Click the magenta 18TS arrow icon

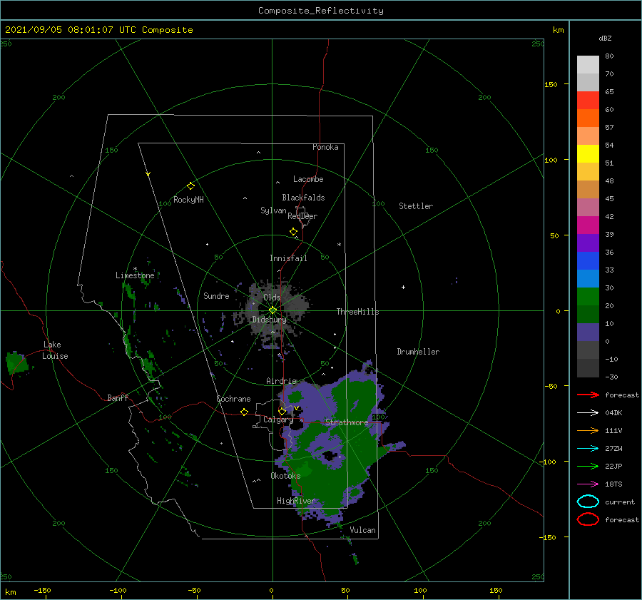(x=588, y=484)
